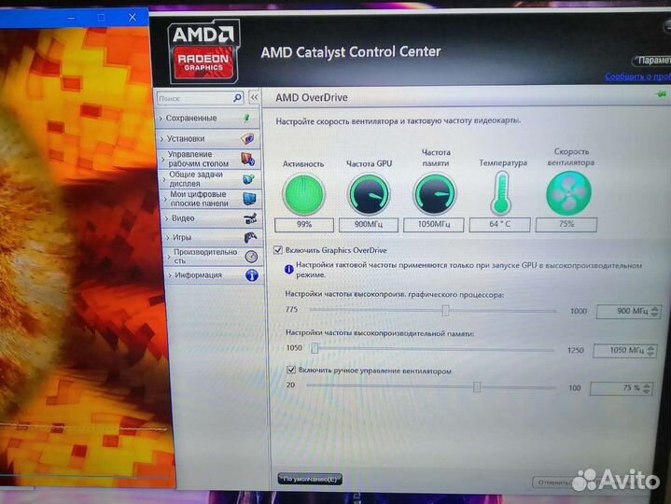Click the Общие задачи дисплея icon
Viewport: 671px width, 504px height.
(x=248, y=179)
